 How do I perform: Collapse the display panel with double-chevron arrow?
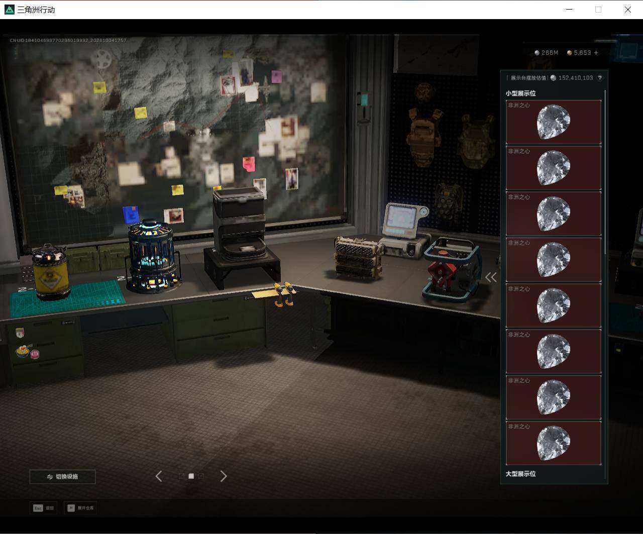coord(491,277)
